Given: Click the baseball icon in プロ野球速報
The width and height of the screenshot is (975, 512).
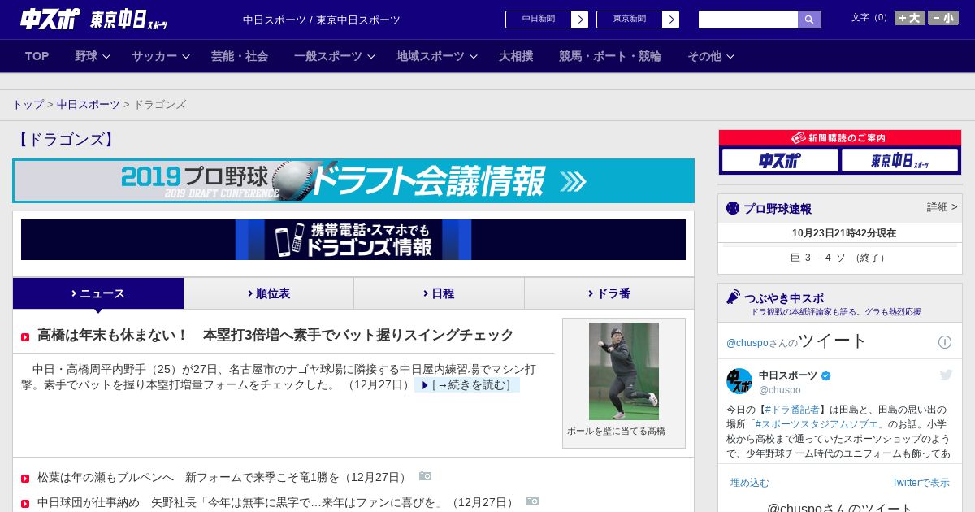Looking at the screenshot, I should pos(733,208).
